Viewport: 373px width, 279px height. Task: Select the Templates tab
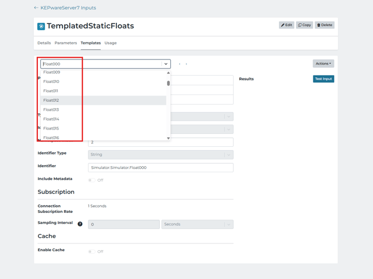tap(91, 43)
